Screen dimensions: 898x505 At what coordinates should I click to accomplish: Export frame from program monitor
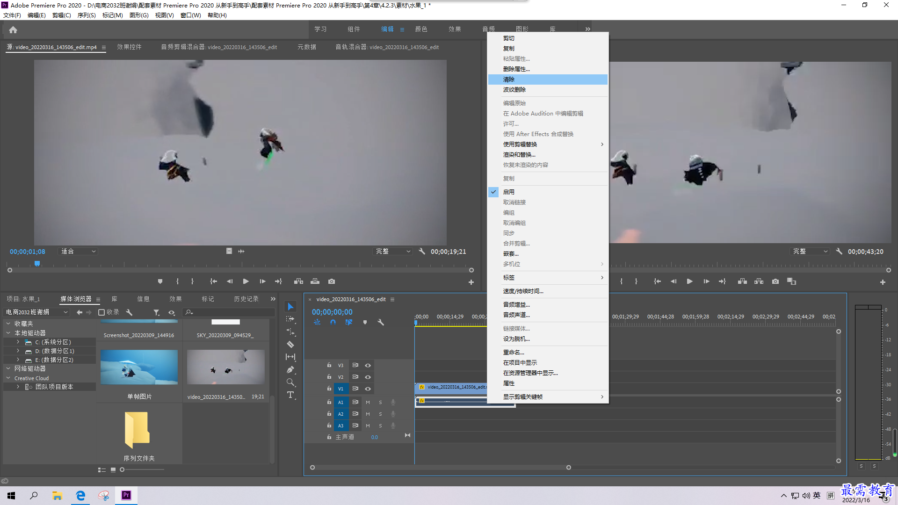click(775, 281)
